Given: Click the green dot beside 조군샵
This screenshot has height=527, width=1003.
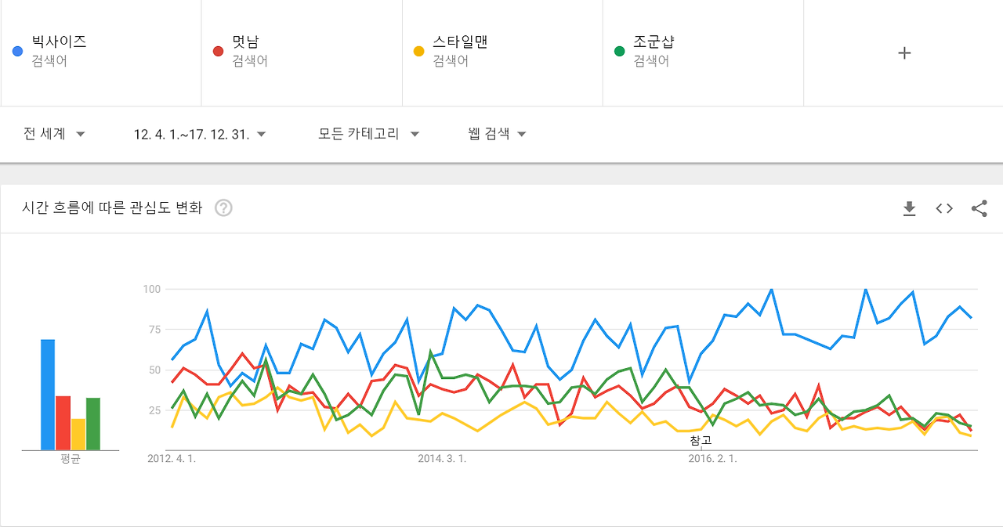Looking at the screenshot, I should click(620, 52).
